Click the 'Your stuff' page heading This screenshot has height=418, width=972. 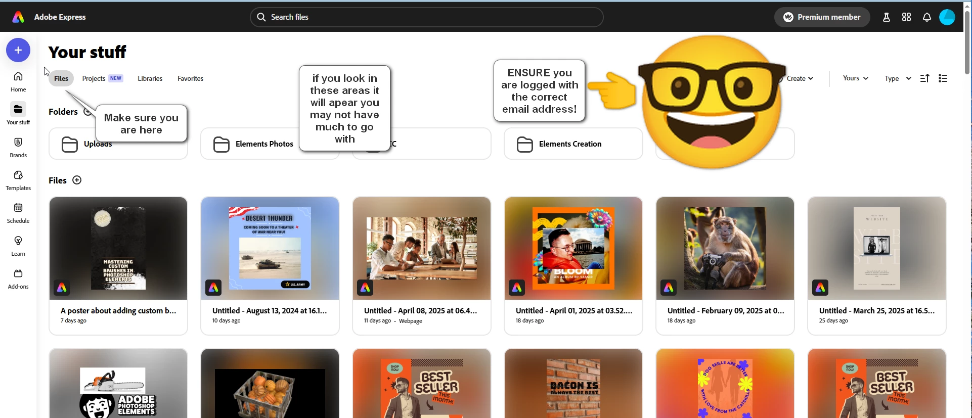[x=87, y=52]
